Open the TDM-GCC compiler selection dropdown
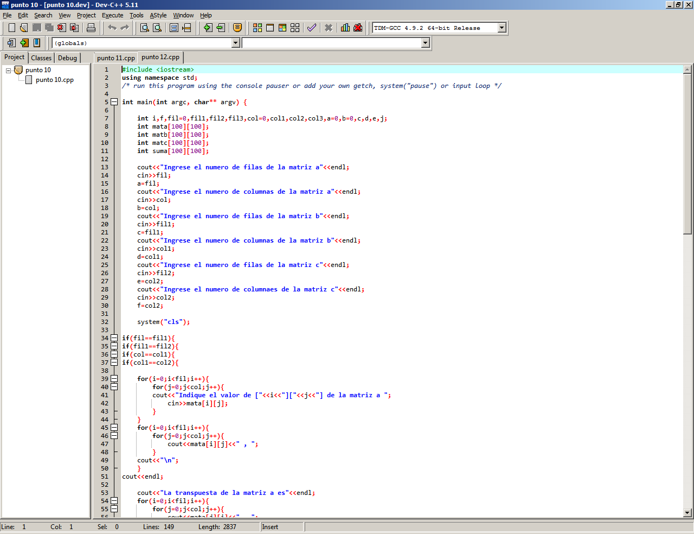Image resolution: width=694 pixels, height=534 pixels. (502, 28)
